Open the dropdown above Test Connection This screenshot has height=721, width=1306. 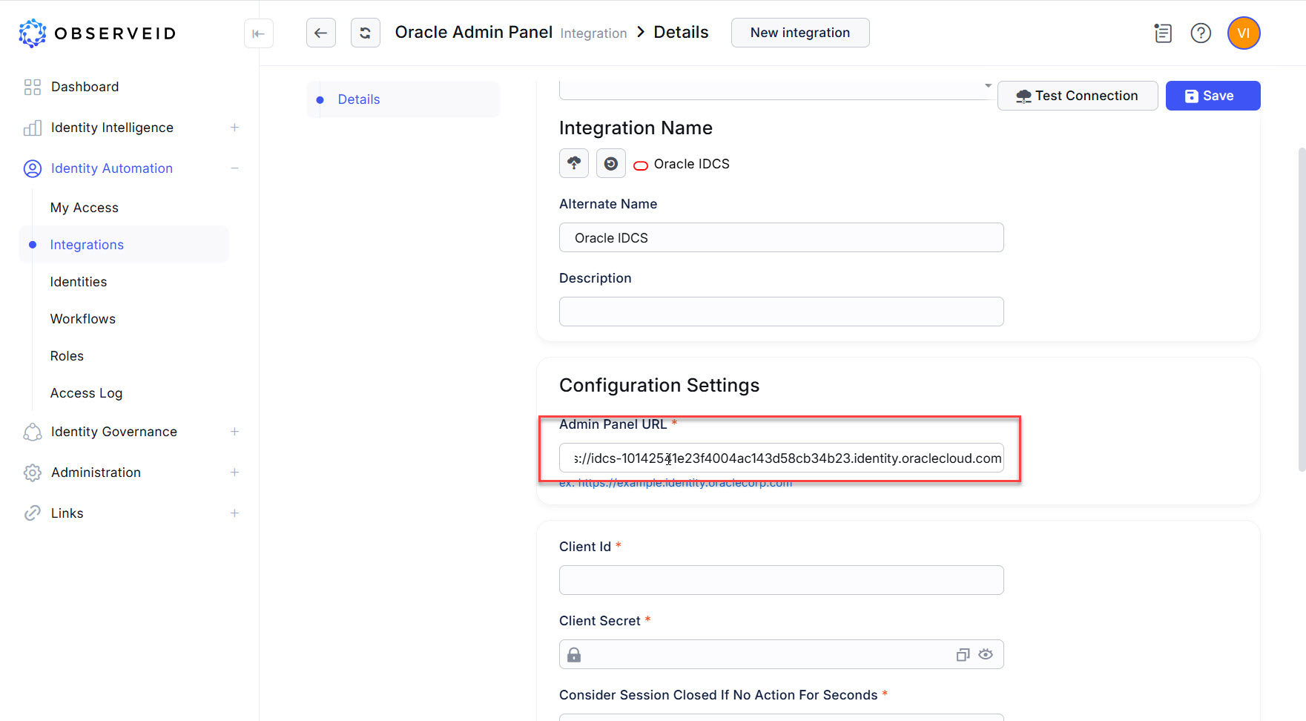987,87
